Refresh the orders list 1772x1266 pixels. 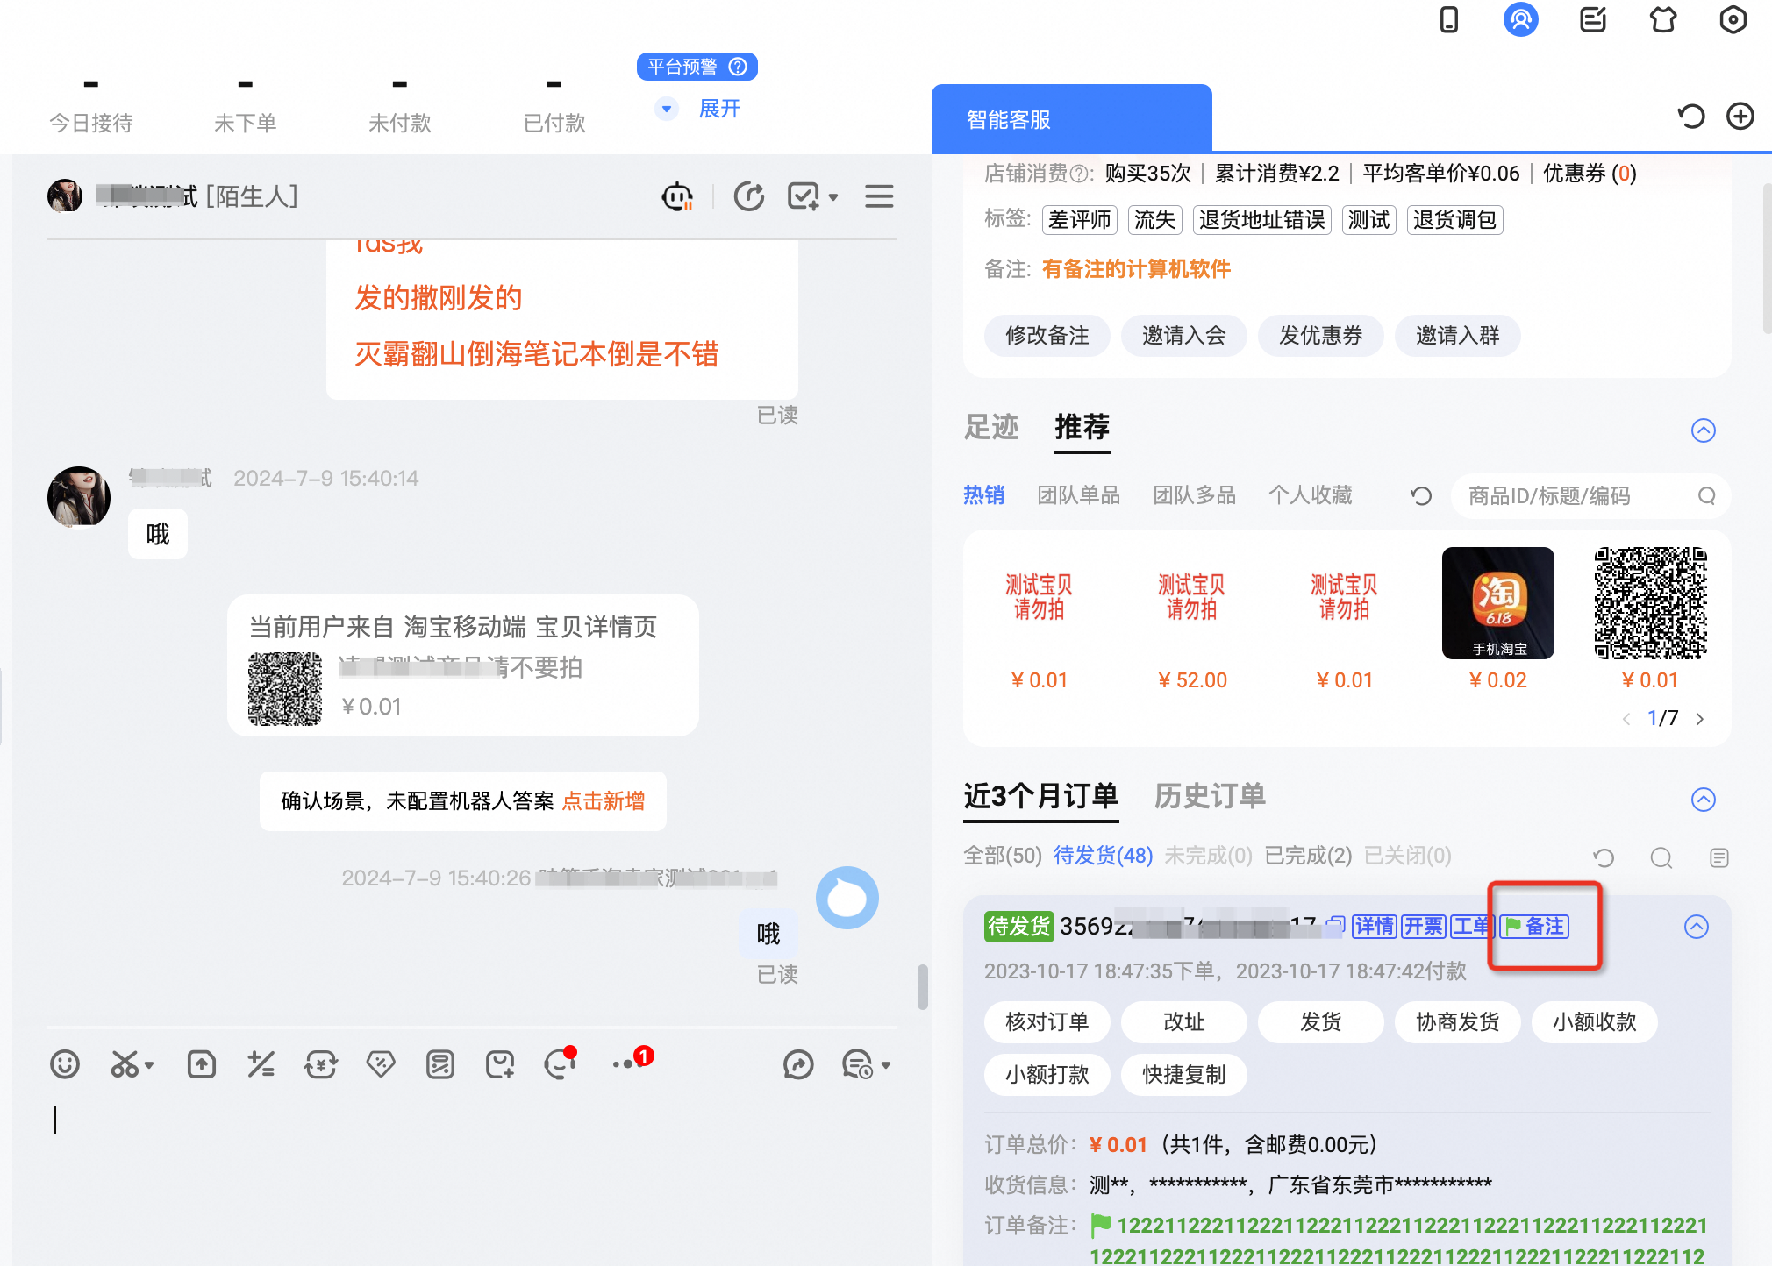[1604, 857]
